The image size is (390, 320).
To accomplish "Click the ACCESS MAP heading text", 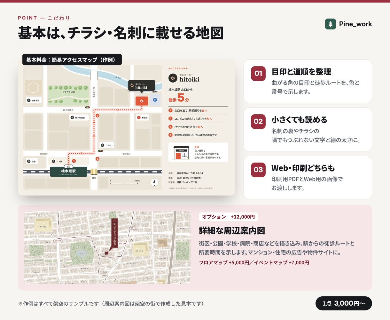I will [x=178, y=68].
